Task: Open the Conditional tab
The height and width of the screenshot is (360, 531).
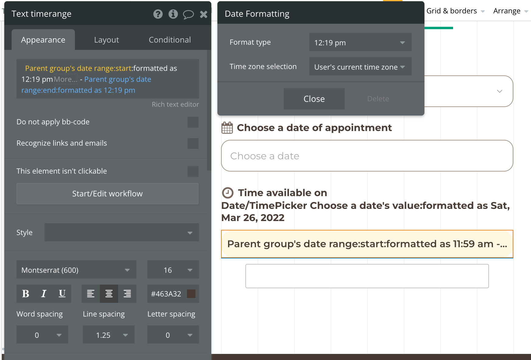Action: (170, 40)
